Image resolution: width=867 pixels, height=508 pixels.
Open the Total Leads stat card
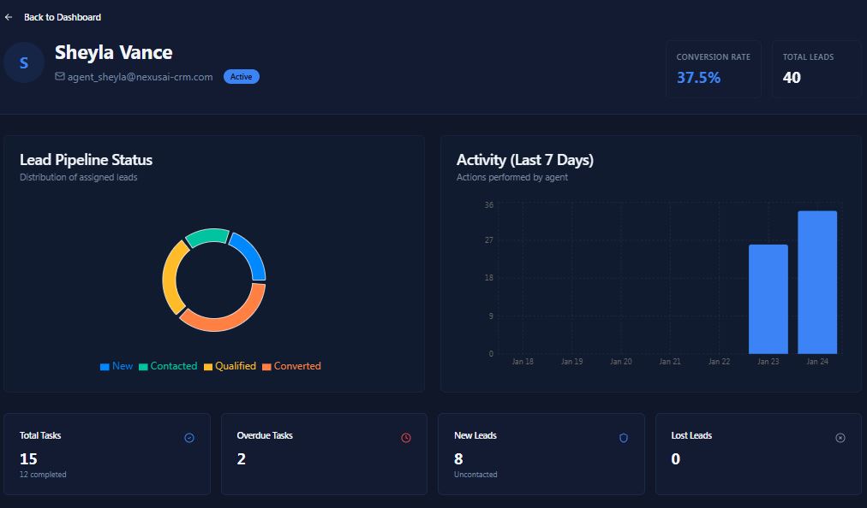pyautogui.click(x=816, y=68)
